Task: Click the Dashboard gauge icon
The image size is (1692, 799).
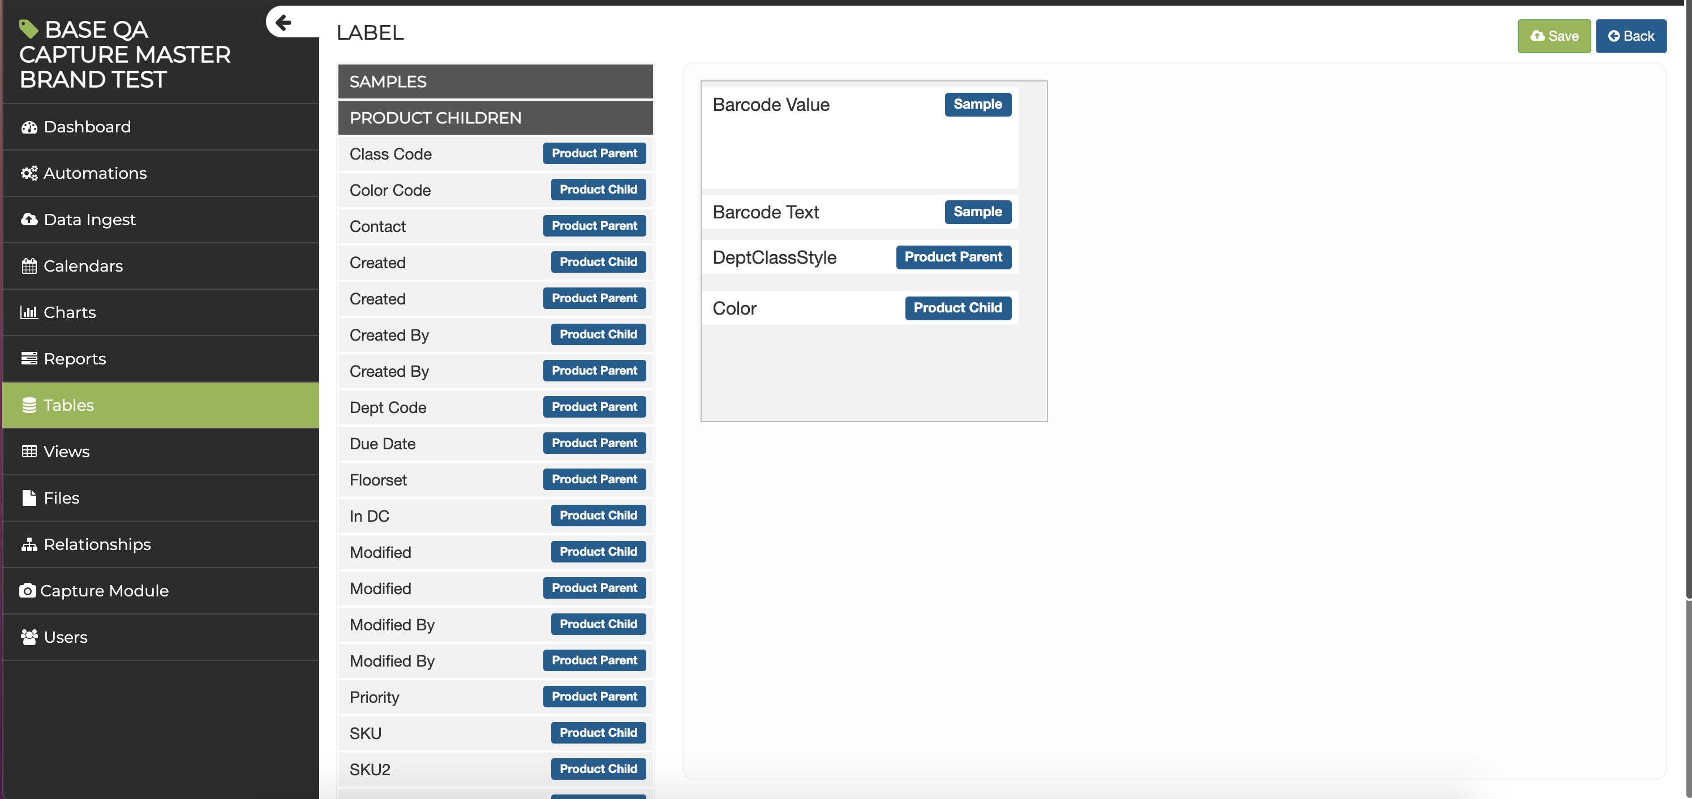Action: (29, 127)
